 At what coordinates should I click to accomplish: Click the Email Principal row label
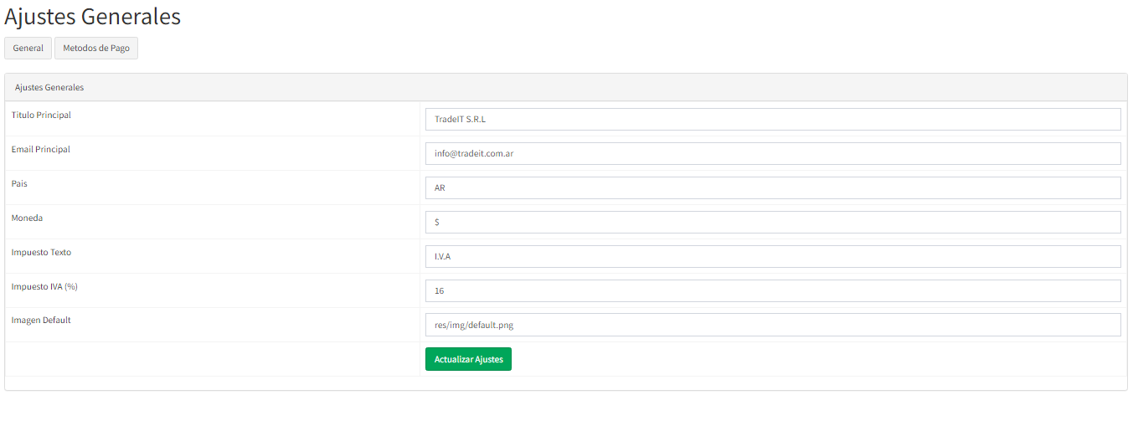41,150
